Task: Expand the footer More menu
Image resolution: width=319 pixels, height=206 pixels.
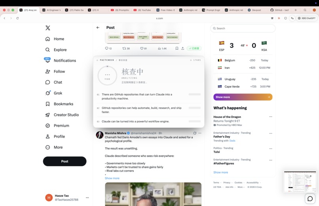Action: (241, 187)
